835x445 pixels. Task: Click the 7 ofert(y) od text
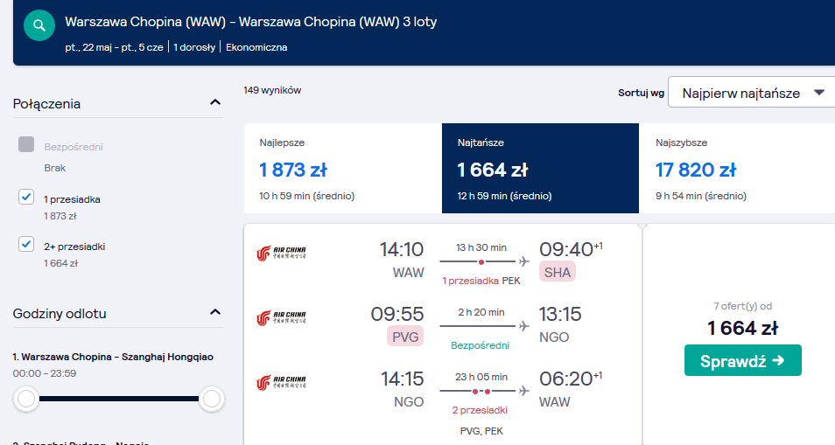742,306
